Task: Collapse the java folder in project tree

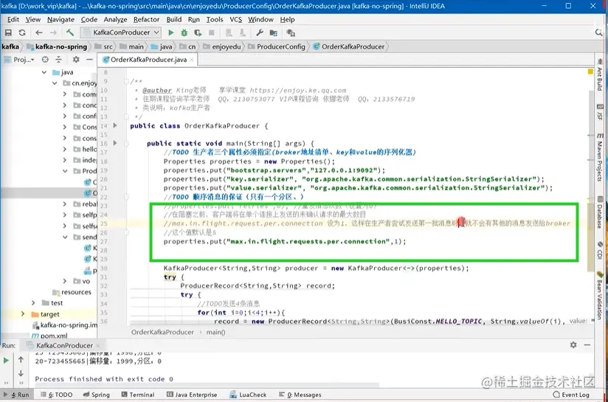Action: (x=44, y=72)
